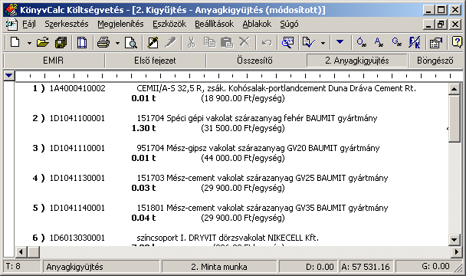Screen dimensions: 466x276
Task: Switch to the Összesítő tab
Action: tap(254, 61)
